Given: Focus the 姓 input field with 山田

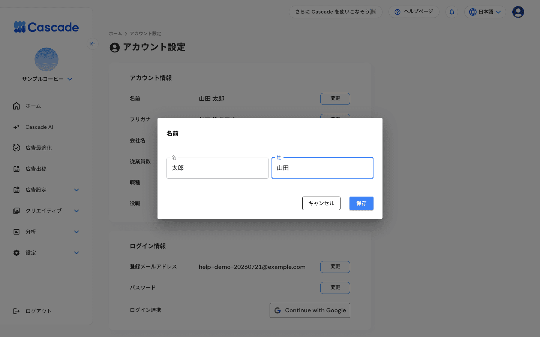Looking at the screenshot, I should [x=322, y=168].
